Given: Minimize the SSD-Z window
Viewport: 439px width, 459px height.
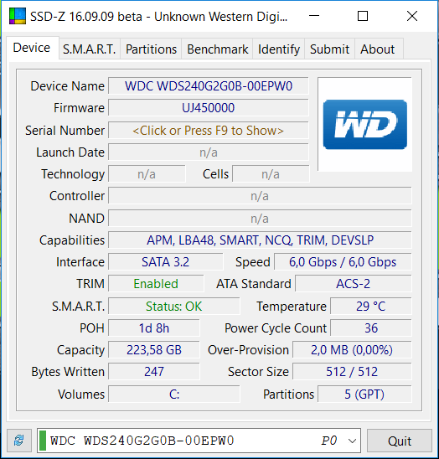Looking at the screenshot, I should tap(314, 16).
